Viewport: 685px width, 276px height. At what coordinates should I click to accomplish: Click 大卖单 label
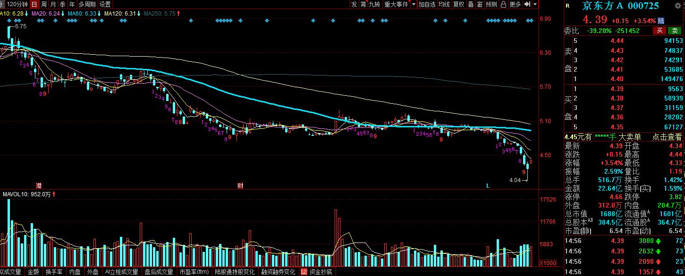click(630, 137)
